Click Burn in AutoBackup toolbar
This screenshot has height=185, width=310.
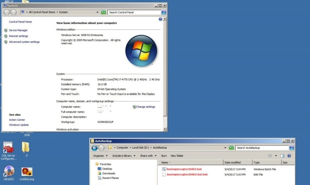164,156
